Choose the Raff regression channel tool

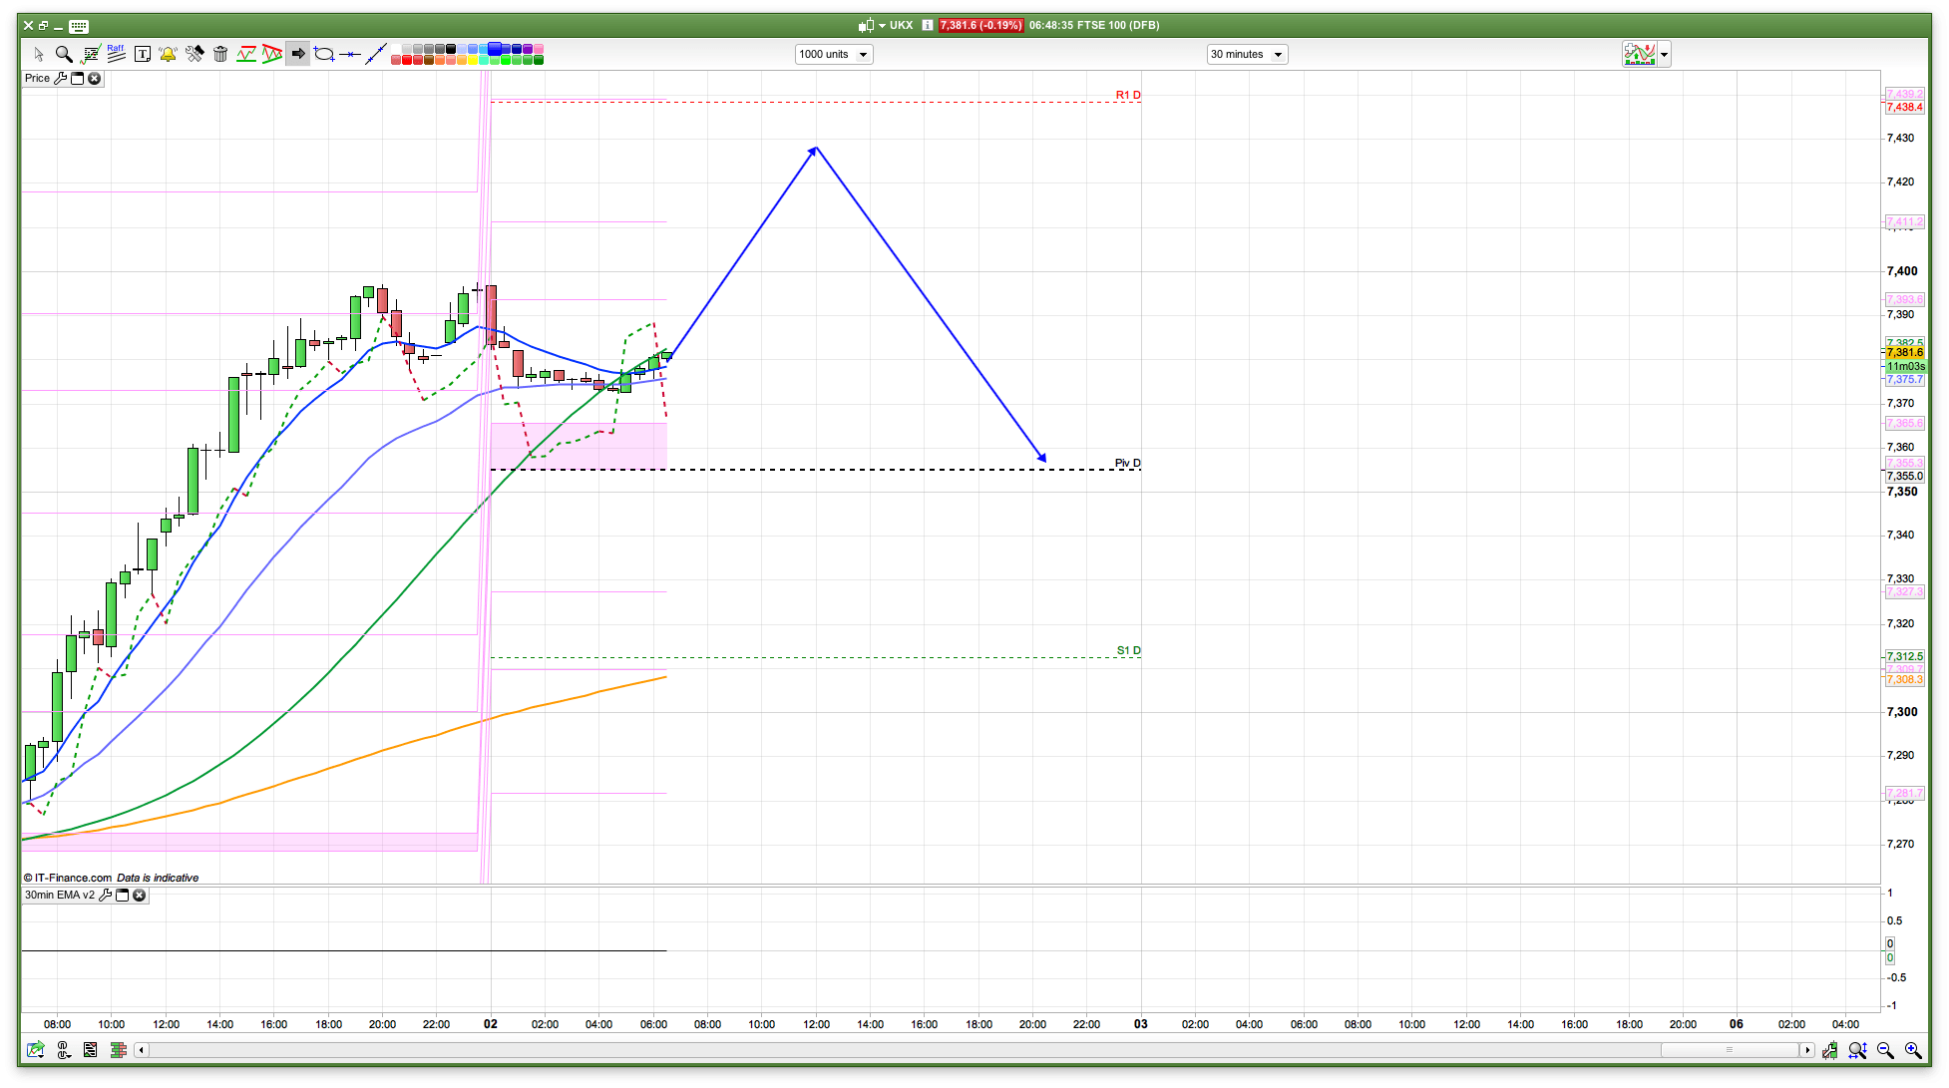point(116,54)
